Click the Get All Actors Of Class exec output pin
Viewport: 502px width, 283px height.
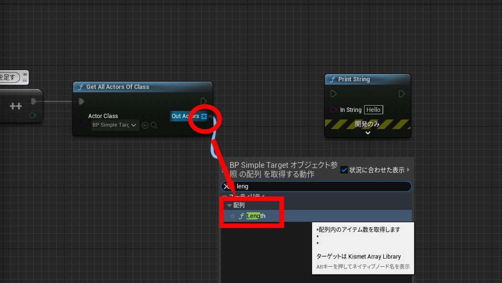(204, 101)
